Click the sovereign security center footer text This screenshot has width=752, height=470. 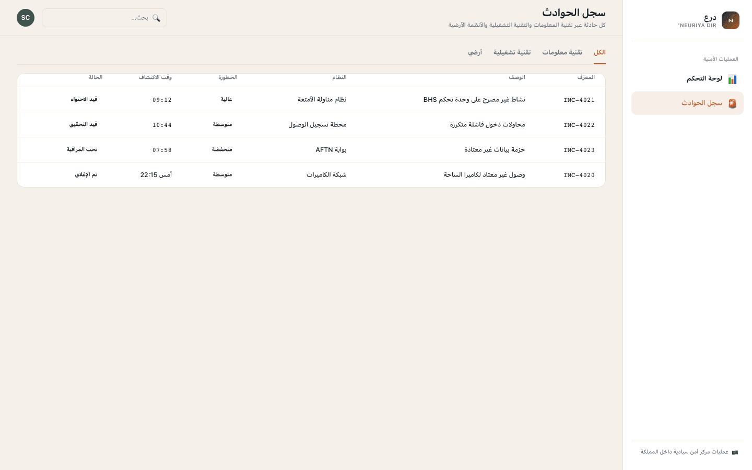685,452
